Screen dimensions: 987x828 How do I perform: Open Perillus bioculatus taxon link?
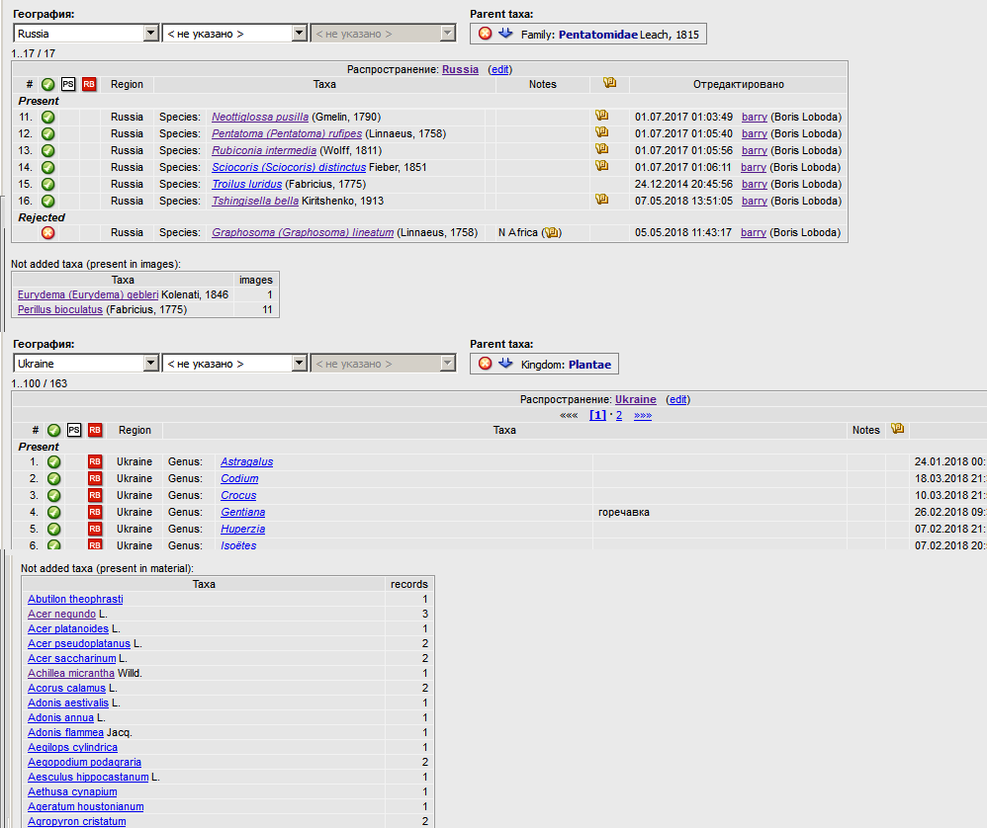tap(59, 309)
